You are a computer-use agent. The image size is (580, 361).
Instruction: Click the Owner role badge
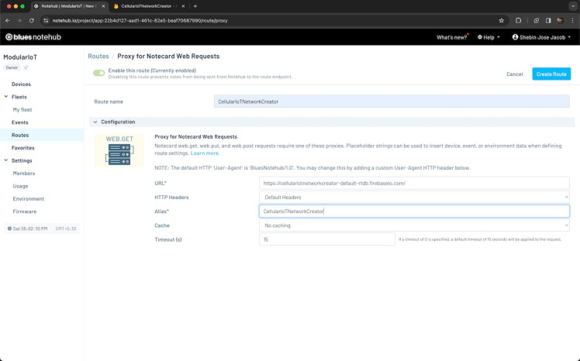(x=12, y=67)
